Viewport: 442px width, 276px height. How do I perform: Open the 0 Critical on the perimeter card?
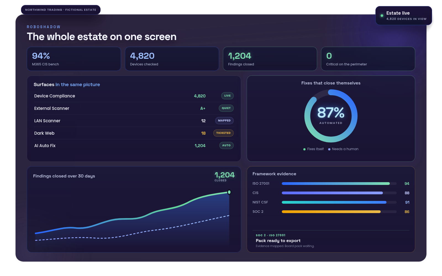pos(368,59)
